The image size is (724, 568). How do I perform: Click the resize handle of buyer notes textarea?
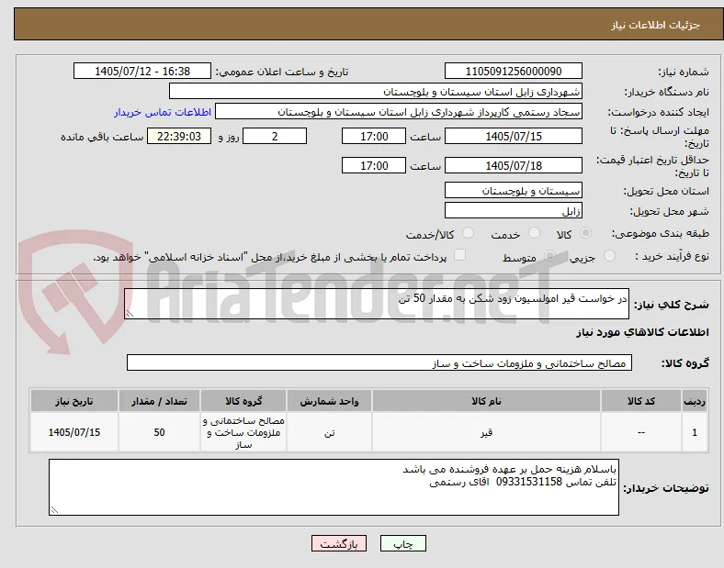[54, 510]
